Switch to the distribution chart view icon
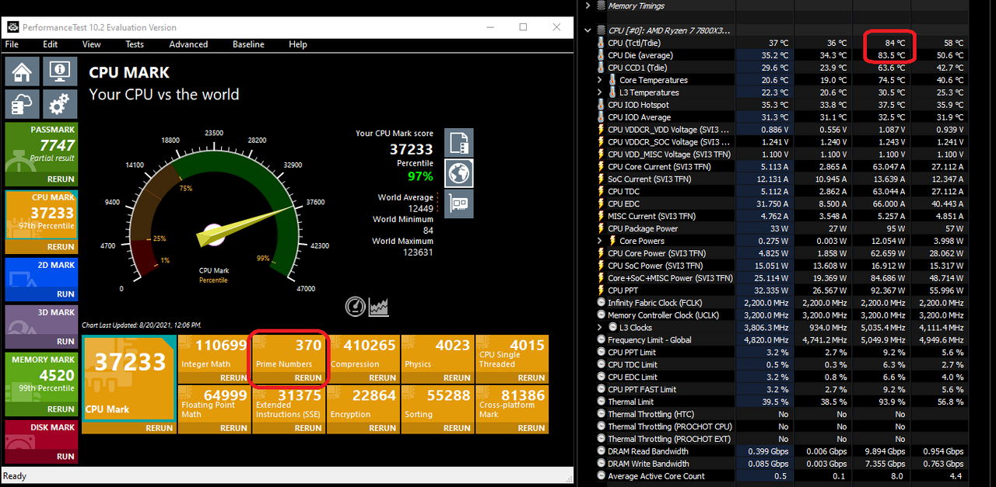996x487 pixels. (x=379, y=307)
